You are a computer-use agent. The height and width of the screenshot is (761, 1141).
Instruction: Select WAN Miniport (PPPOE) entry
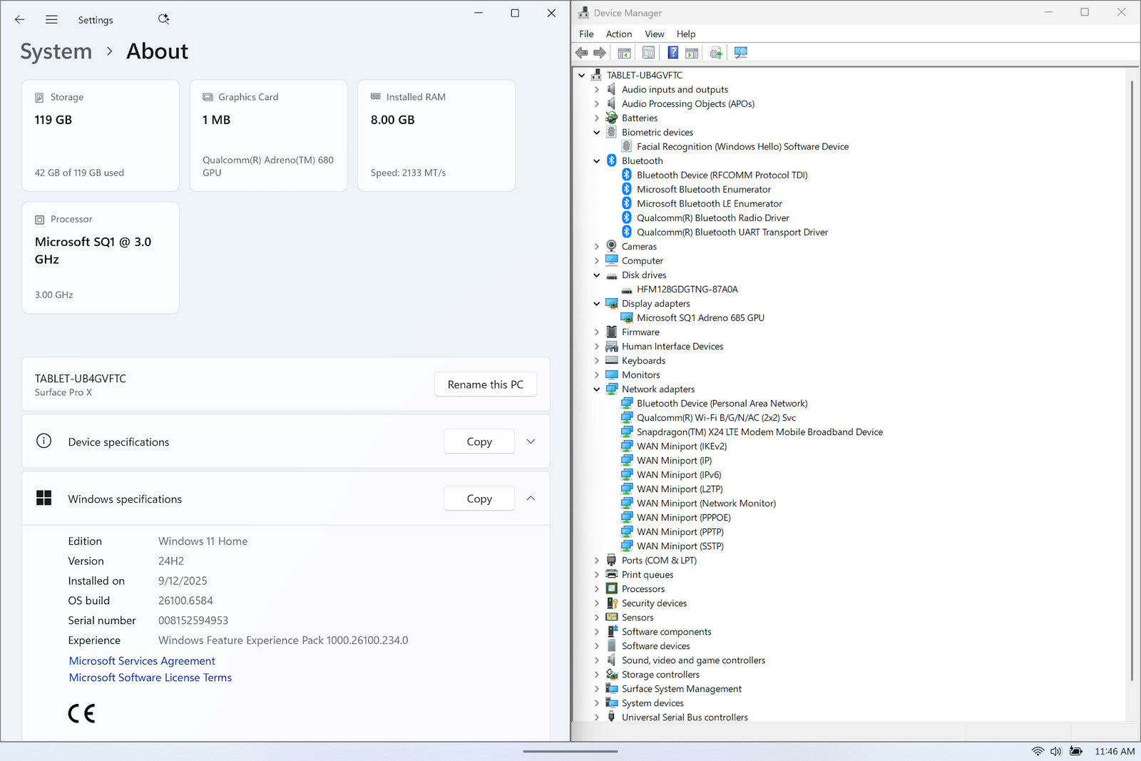click(683, 517)
